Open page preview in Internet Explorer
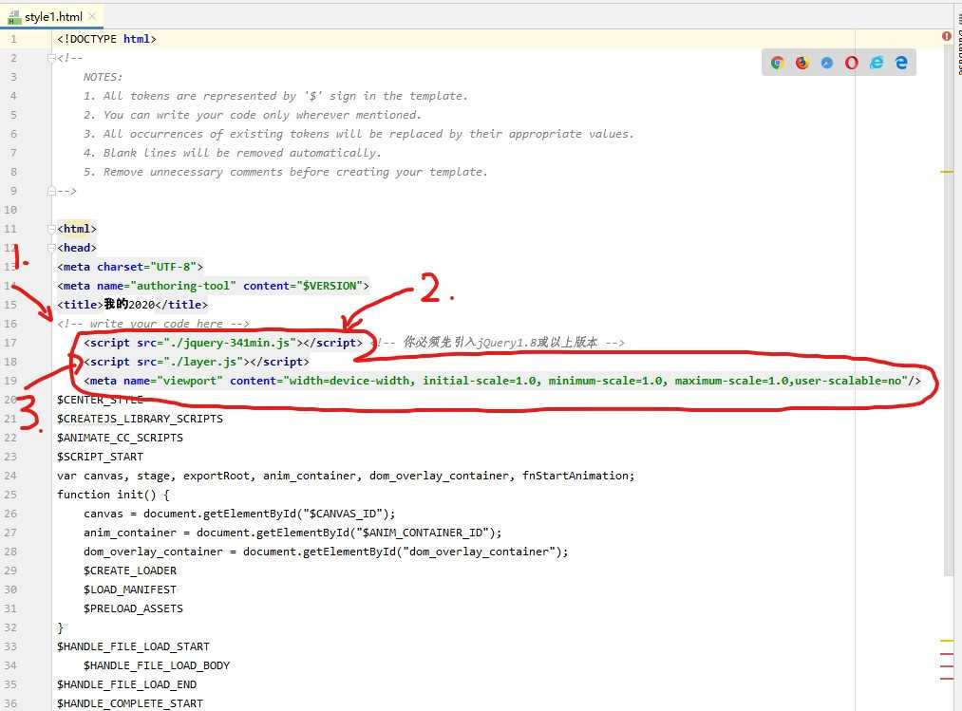The image size is (962, 711). [x=877, y=63]
